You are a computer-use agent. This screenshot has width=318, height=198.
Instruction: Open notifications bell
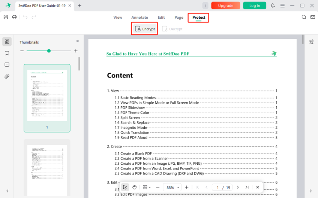coord(273,6)
